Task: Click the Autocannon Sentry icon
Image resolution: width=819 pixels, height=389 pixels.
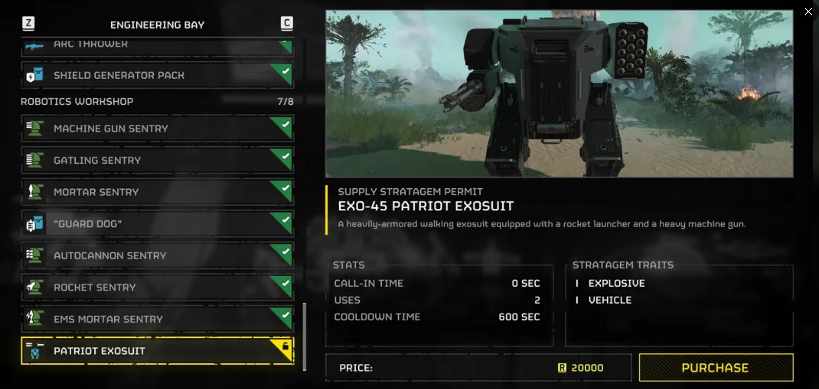Action: pyautogui.click(x=35, y=256)
